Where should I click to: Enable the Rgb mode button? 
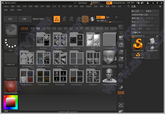point(108,17)
